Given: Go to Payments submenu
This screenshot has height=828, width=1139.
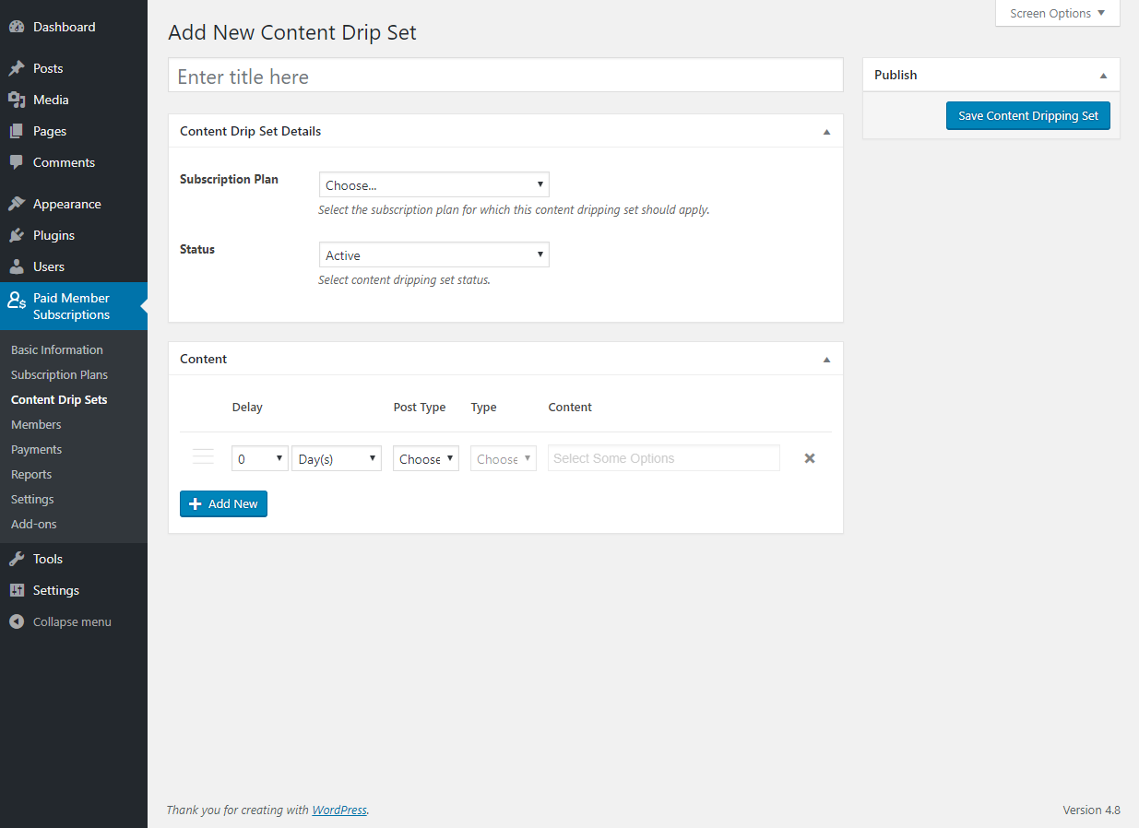Looking at the screenshot, I should coord(37,449).
